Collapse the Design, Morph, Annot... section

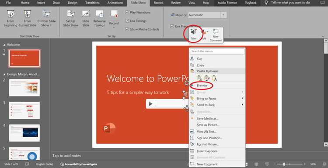coord(4,74)
